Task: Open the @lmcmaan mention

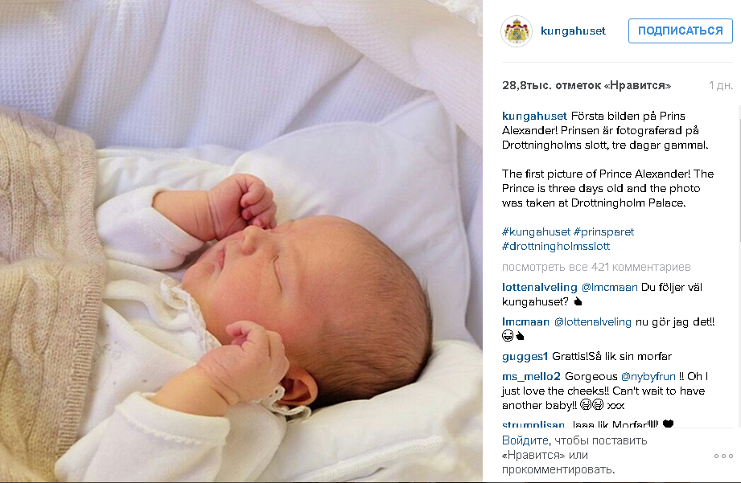Action: point(609,288)
